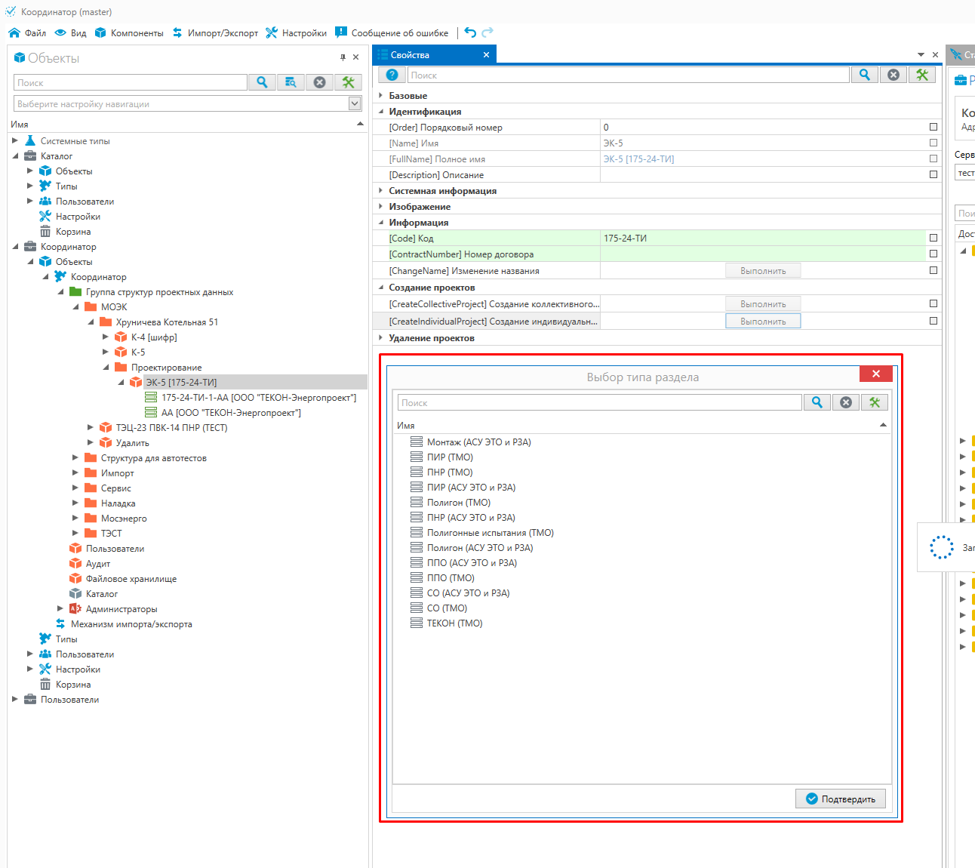Click search magnifier in Объекты panel
Viewport: 975px width, 868px height.
262,82
